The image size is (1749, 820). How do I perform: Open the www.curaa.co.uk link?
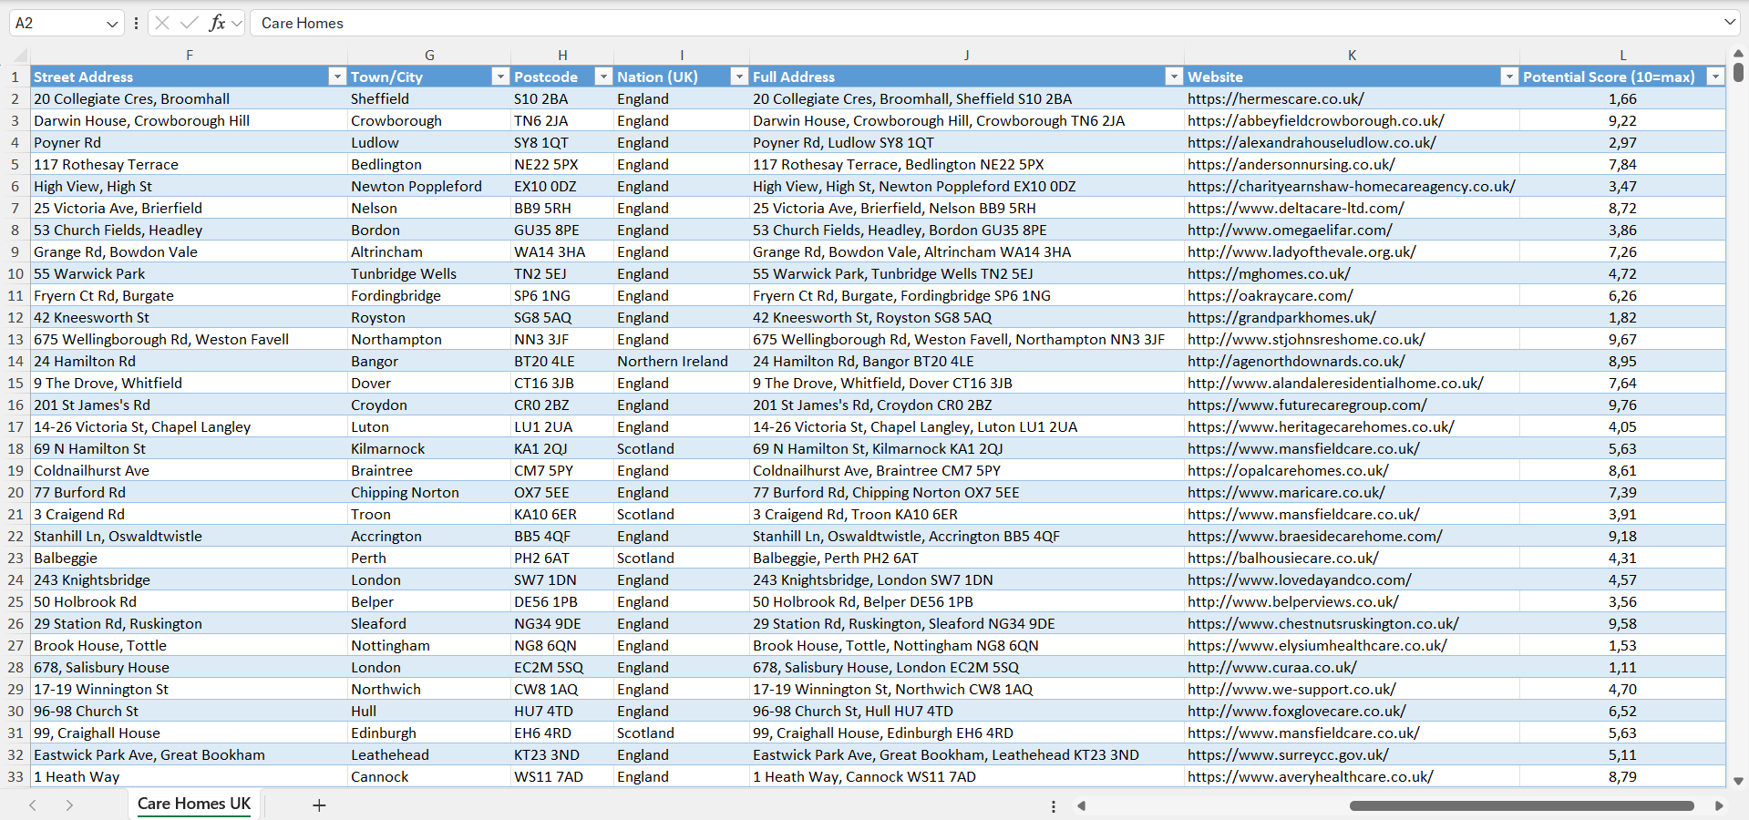(1271, 667)
